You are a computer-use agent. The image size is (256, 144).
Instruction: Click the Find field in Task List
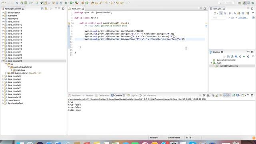click(x=218, y=18)
